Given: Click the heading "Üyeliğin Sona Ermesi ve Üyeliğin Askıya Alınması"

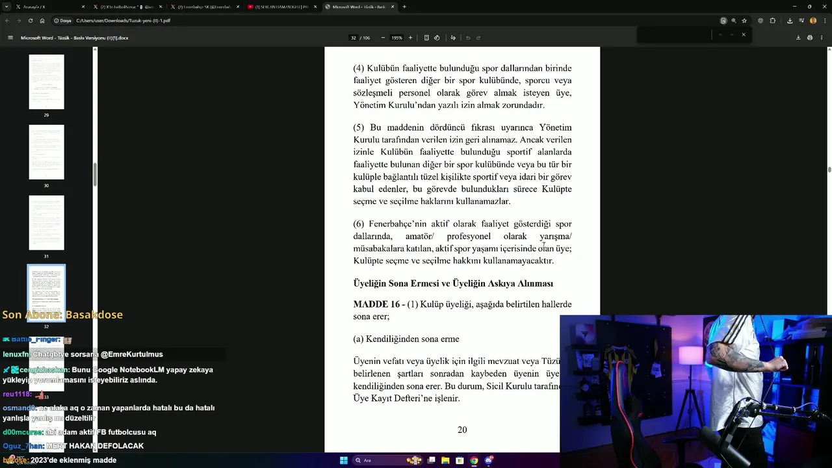Looking at the screenshot, I should click(453, 283).
